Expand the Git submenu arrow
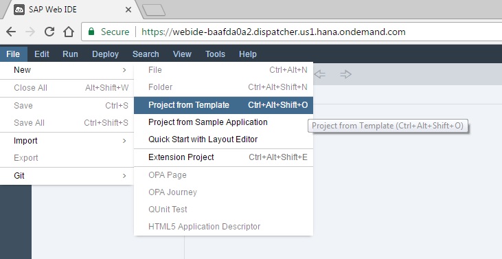 click(x=124, y=176)
